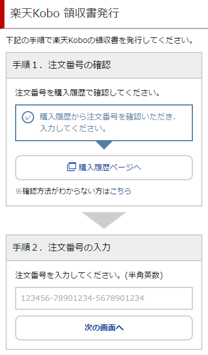Click the 注文番号を入力してください (半角英数) label

(x=89, y=275)
